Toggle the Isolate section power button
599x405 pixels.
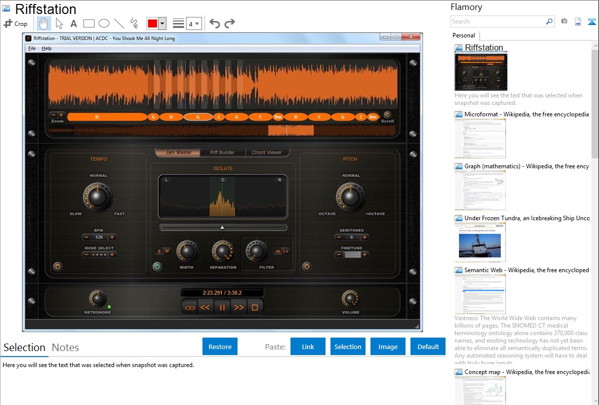(x=157, y=267)
